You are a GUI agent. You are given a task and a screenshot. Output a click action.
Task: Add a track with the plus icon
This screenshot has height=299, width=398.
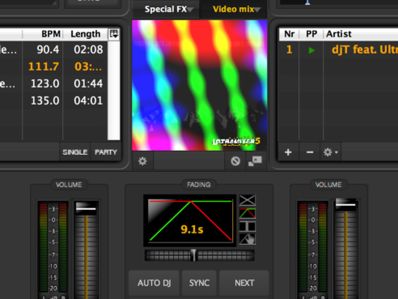(288, 152)
